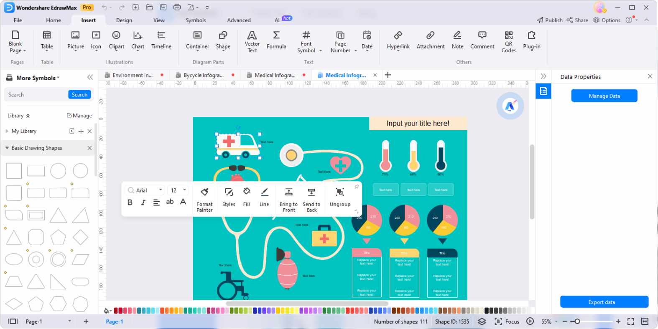The image size is (658, 329).
Task: Collapse the More Symbols panel
Action: 90,77
